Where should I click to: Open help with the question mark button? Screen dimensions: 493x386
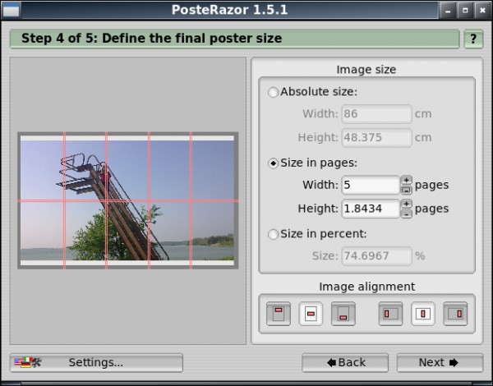(x=473, y=39)
